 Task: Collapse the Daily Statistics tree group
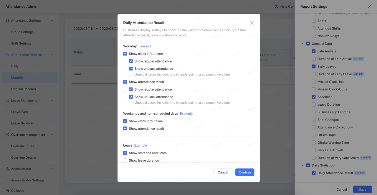point(302,165)
